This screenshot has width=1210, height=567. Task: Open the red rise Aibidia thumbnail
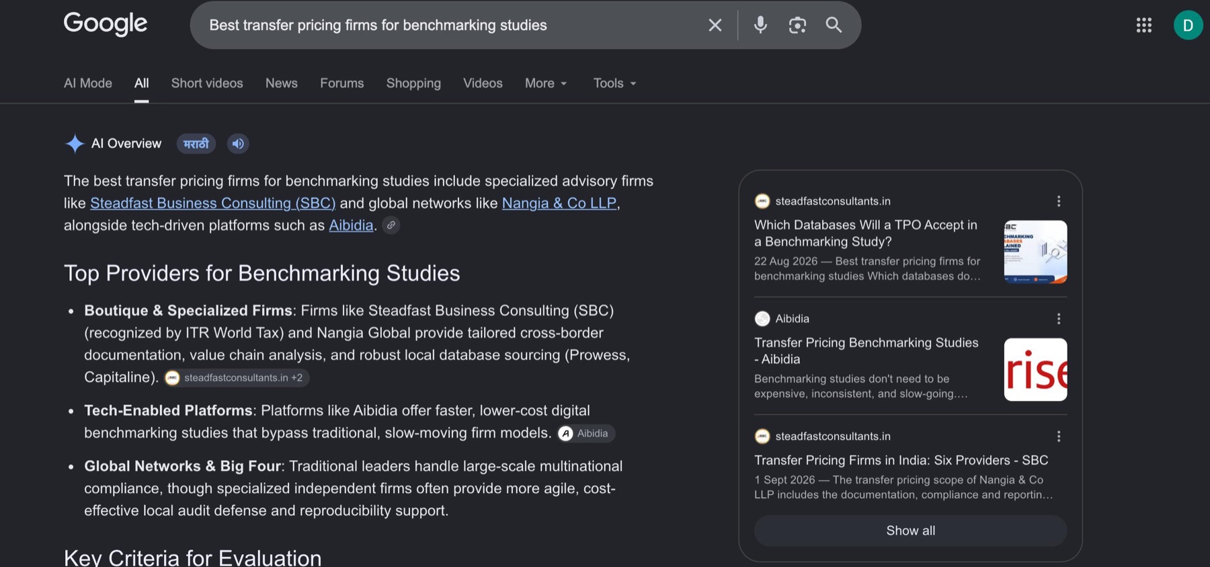coord(1035,370)
